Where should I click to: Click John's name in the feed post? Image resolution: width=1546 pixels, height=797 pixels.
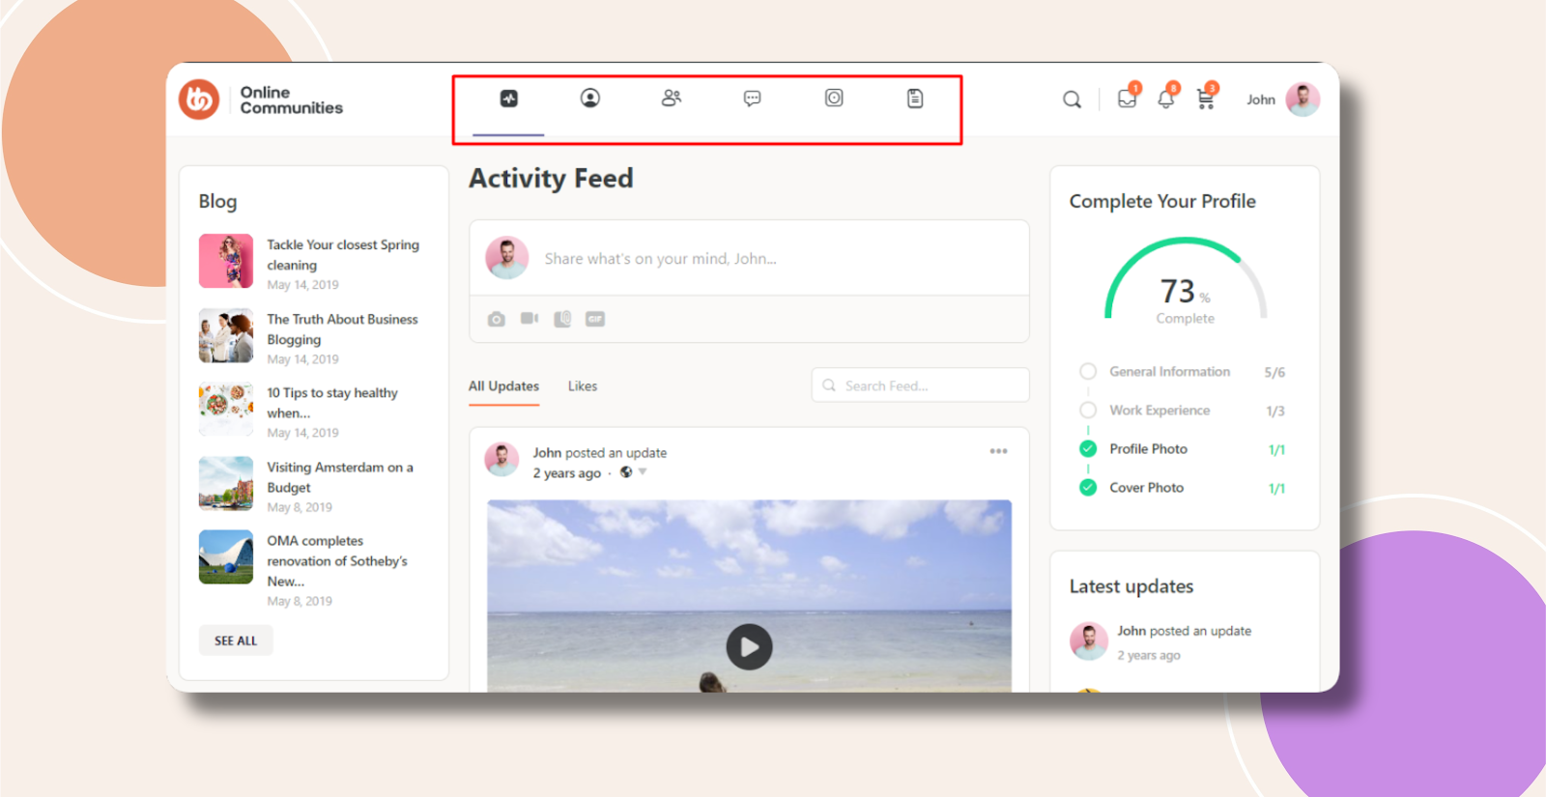[x=547, y=452]
